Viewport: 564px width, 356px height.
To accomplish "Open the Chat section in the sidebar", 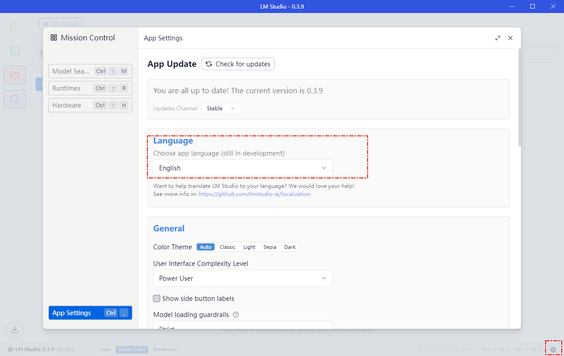I will 15,26.
